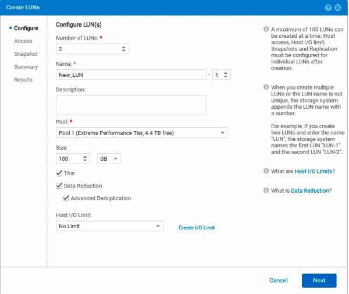Screen dimensions: 349x294
Task: Click info icon next to Host I/O Limits question
Action: click(x=266, y=171)
